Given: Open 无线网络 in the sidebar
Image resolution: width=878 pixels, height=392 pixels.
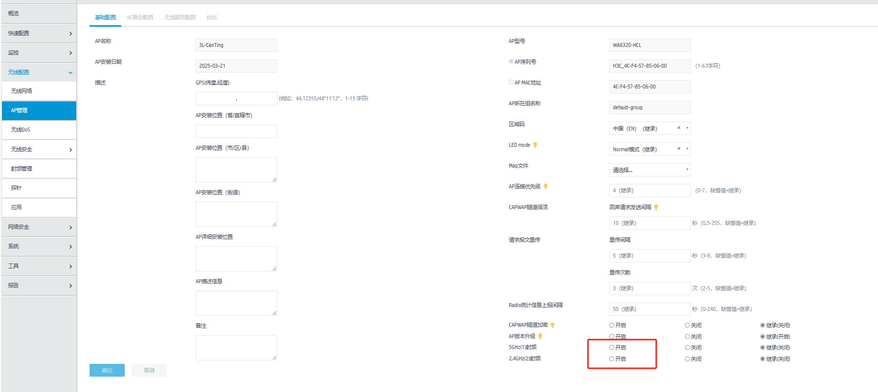Looking at the screenshot, I should click(x=39, y=91).
